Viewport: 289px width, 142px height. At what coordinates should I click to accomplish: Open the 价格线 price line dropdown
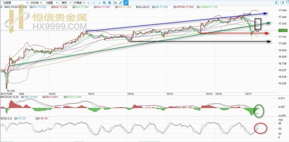click(79, 3)
